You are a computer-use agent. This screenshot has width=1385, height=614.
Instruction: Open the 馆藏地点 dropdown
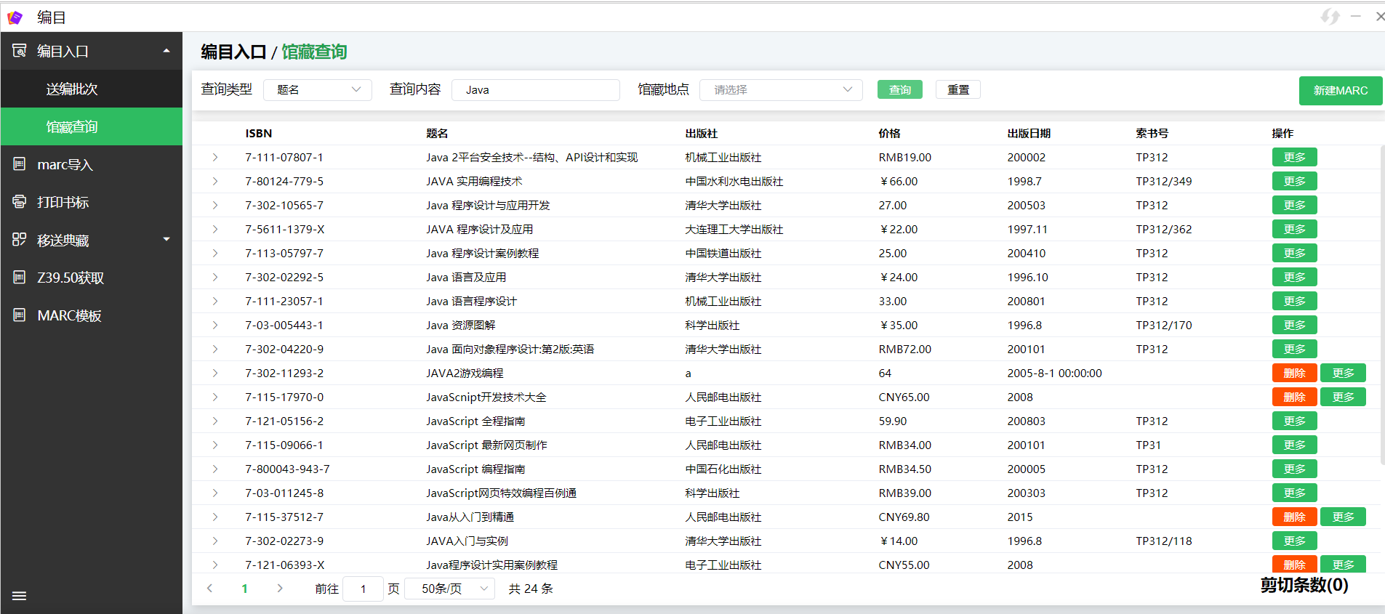coord(780,89)
